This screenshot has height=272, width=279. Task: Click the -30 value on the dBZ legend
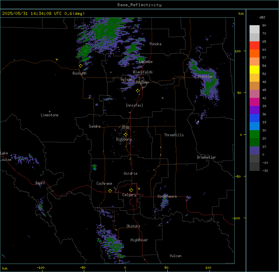(x=265, y=171)
